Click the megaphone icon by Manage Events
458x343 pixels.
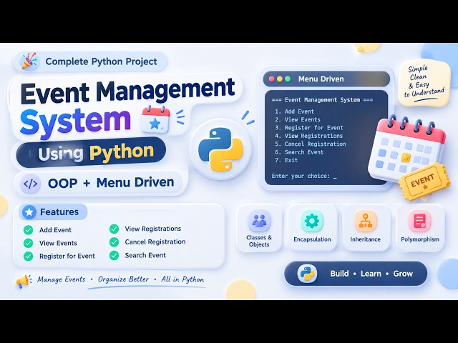click(24, 281)
